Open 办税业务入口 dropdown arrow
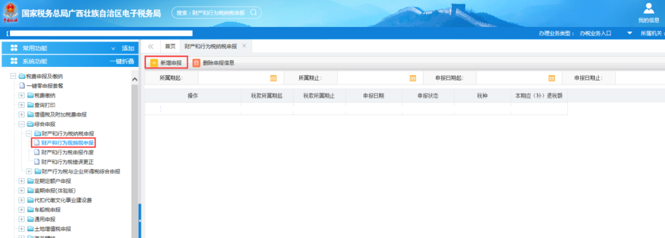Screen dimensions: 665x238 (x=629, y=33)
